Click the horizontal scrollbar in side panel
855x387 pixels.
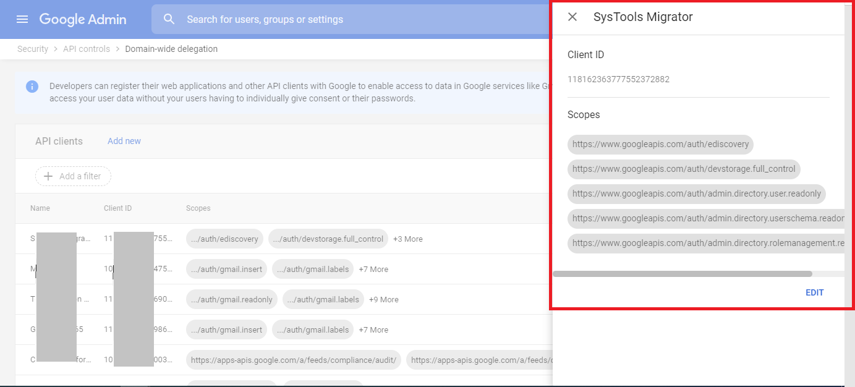point(683,273)
